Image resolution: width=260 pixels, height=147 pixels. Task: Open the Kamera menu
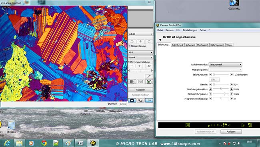coord(169,30)
